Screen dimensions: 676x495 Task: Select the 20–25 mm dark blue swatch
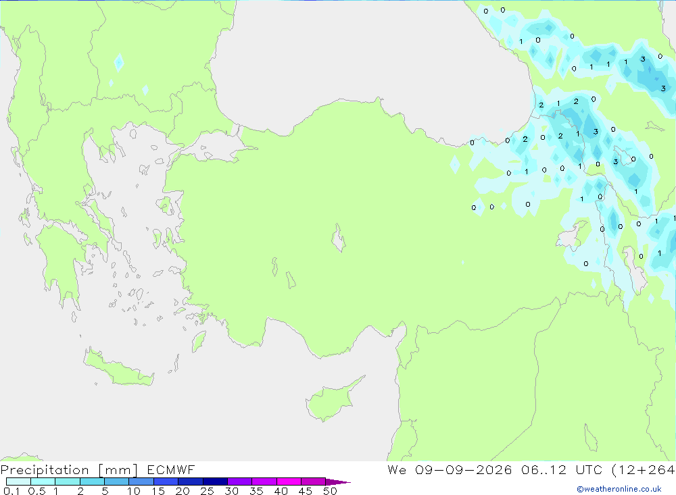pyautogui.click(x=190, y=481)
